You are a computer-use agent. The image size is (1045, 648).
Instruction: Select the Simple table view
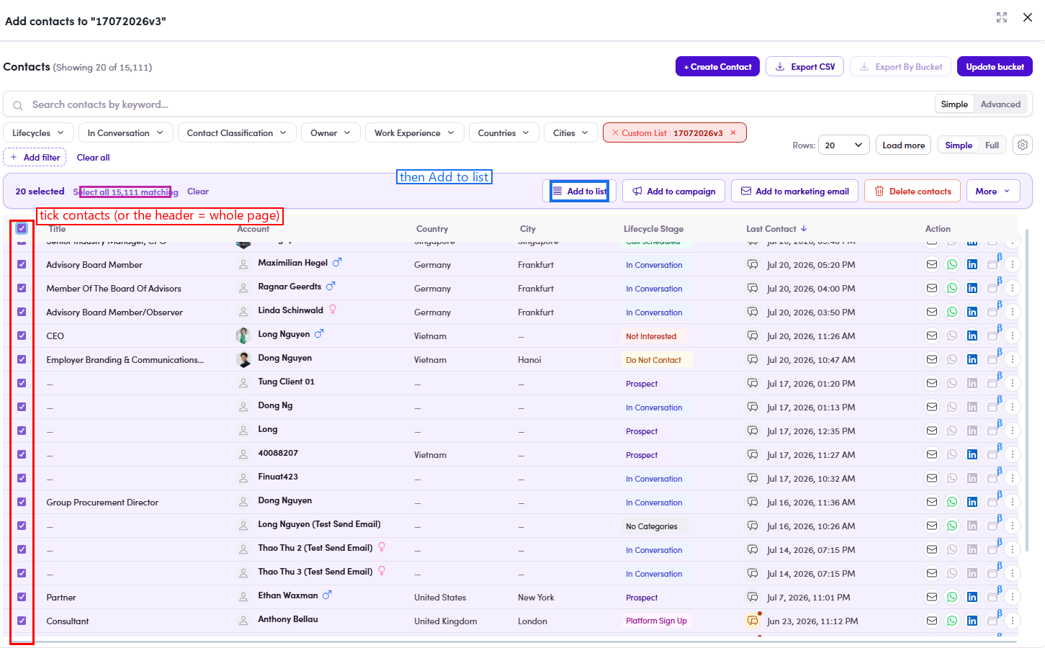tap(959, 145)
